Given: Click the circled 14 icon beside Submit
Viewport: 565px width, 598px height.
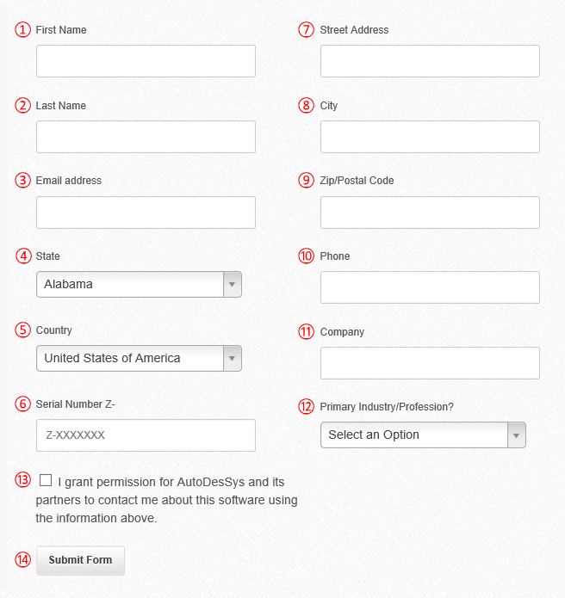Looking at the screenshot, I should click(23, 560).
